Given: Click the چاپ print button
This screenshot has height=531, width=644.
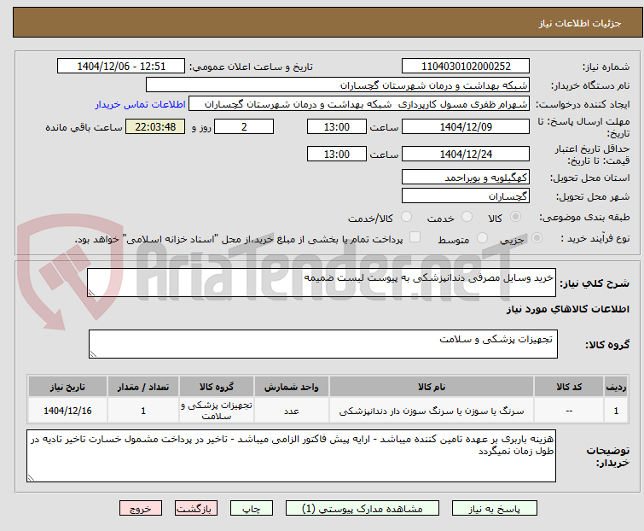Looking at the screenshot, I should (252, 509).
